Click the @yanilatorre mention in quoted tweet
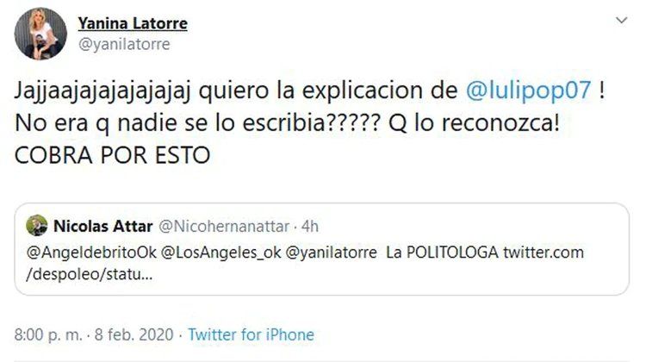Image resolution: width=646 pixels, height=362 pixels. [x=332, y=253]
